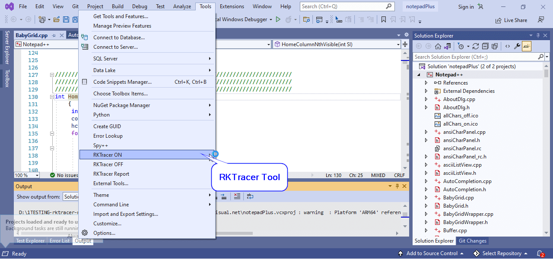The image size is (553, 259).
Task: Click the Sign in link
Action: (x=466, y=6)
